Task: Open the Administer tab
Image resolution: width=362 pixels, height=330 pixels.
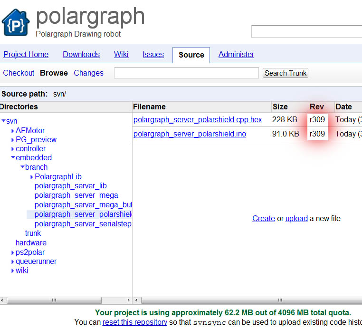Action: 236,55
